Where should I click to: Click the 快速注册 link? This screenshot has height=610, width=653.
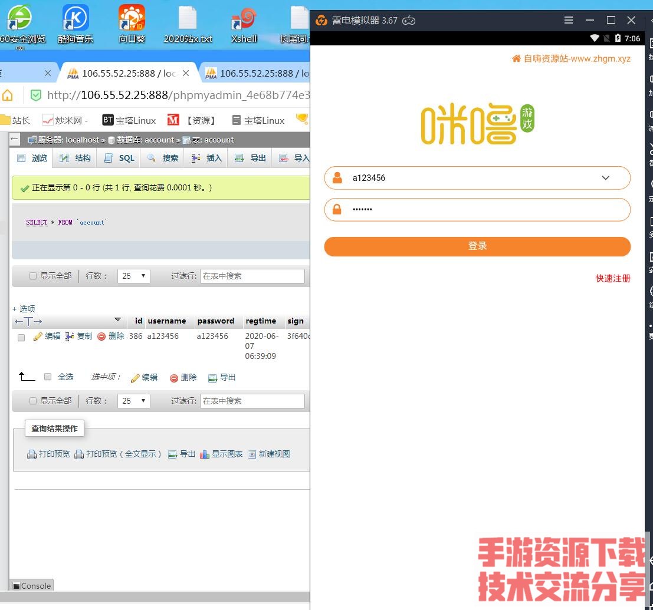(613, 278)
